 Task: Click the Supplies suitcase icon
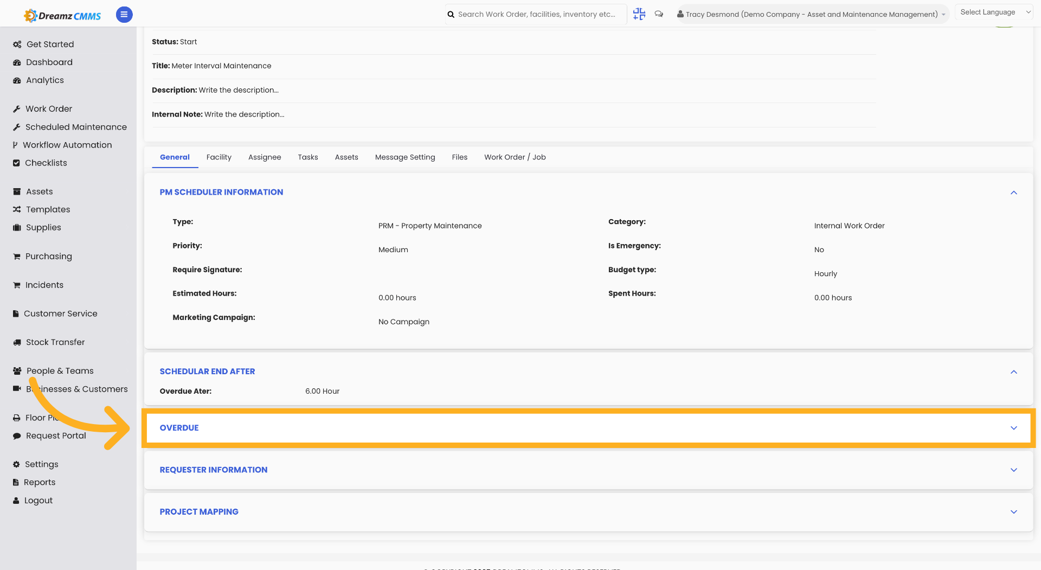[x=17, y=227]
